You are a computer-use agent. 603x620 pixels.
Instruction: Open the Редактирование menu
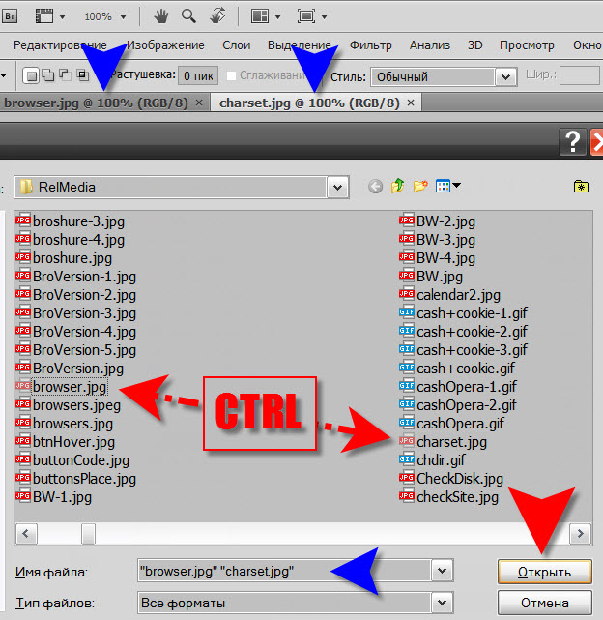point(60,45)
